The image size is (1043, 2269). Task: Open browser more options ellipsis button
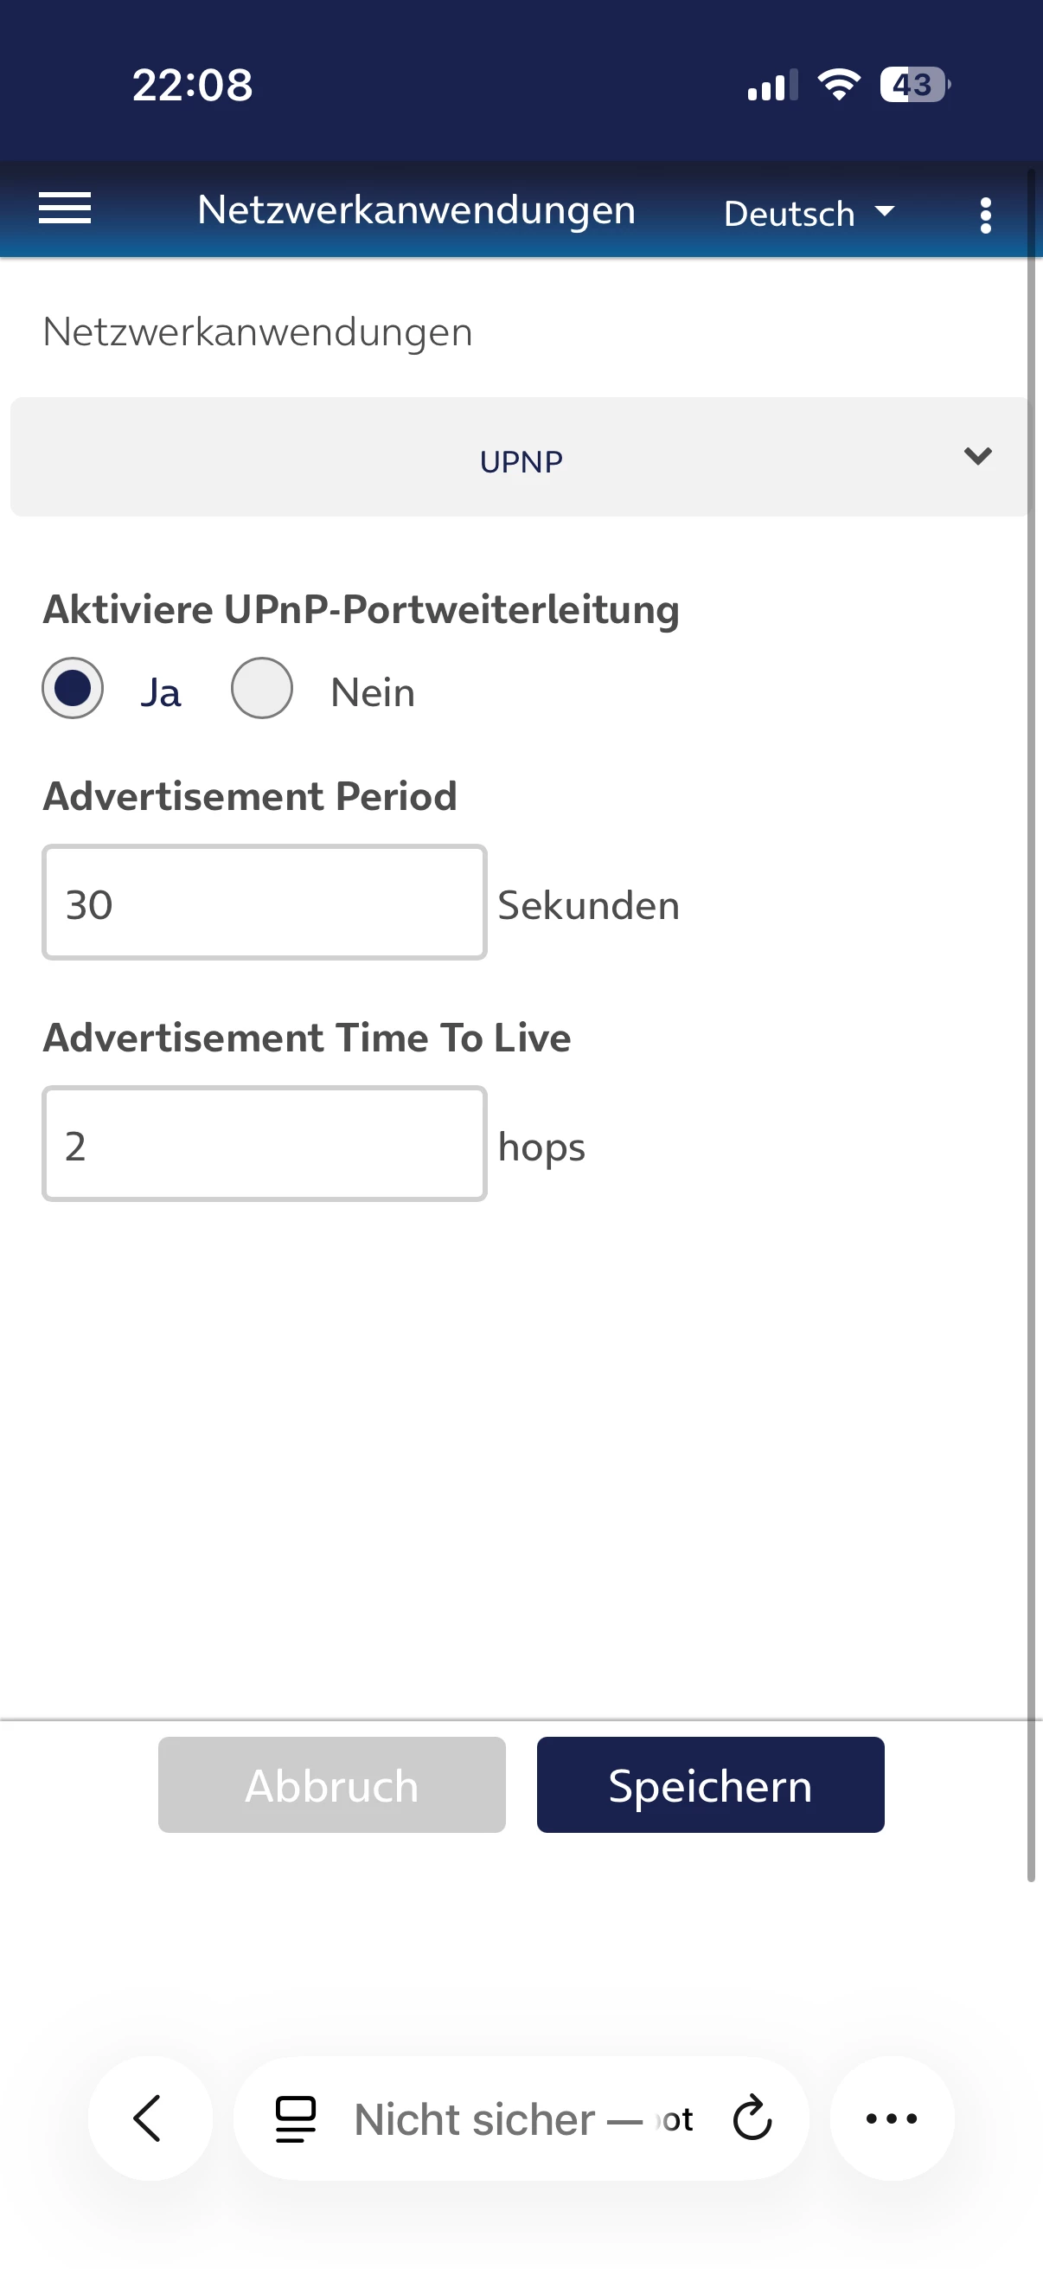coord(892,2118)
